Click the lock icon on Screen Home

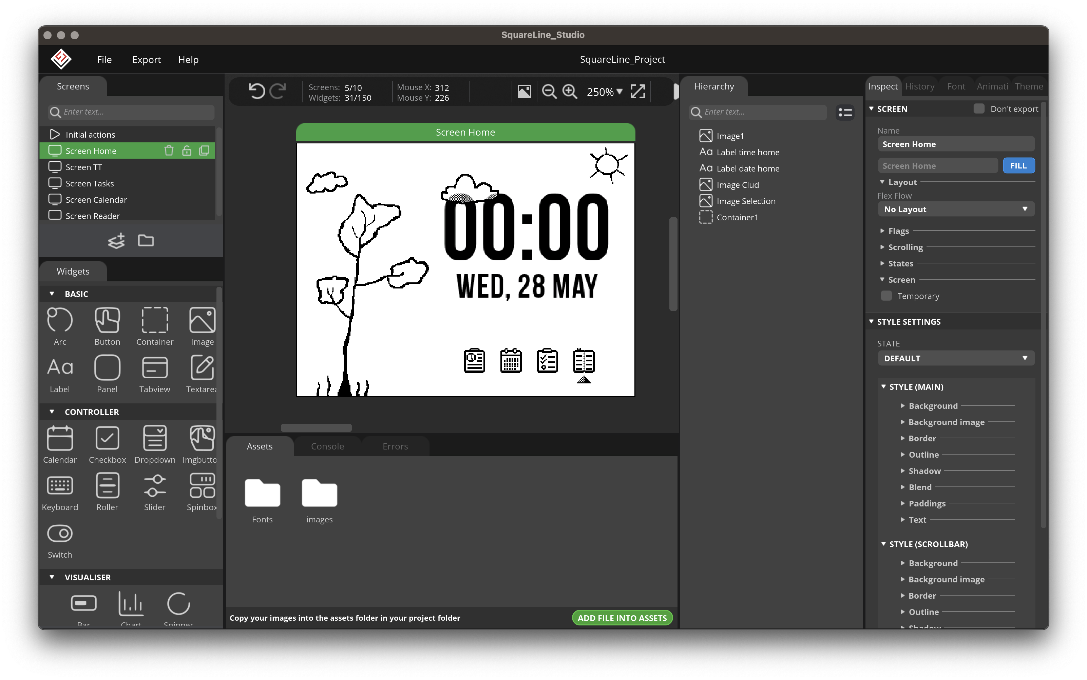pyautogui.click(x=186, y=151)
